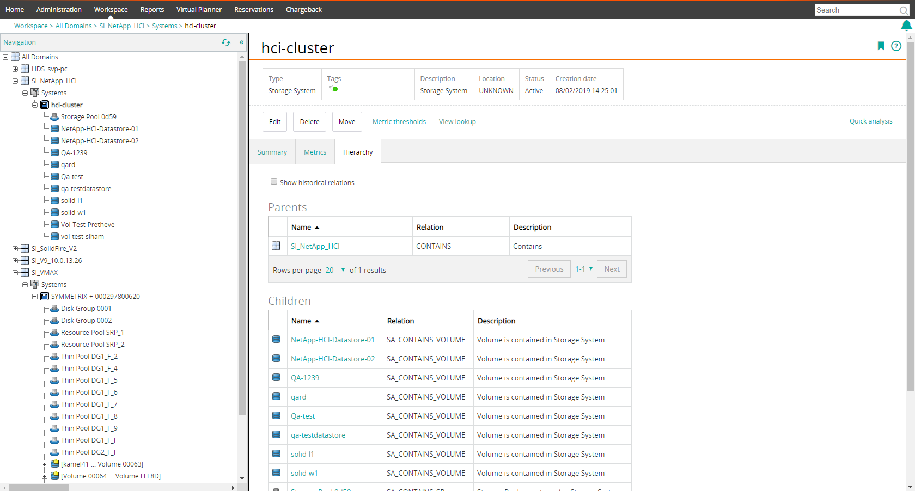Screen dimensions: 915x491
Task: Click the Next page button
Action: [x=612, y=269]
